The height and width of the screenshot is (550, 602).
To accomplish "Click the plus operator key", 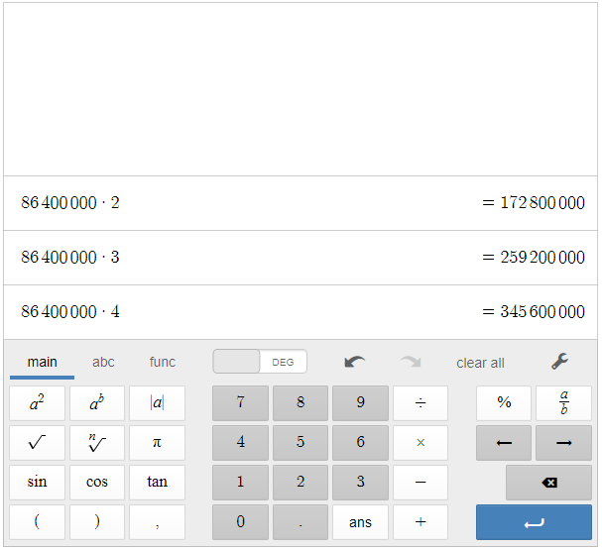I will (x=421, y=522).
